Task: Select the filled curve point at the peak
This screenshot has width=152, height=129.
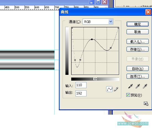Action: (x=92, y=39)
